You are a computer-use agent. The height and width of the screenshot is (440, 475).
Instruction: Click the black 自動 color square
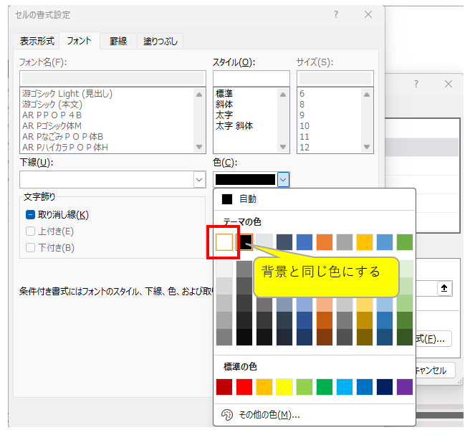(227, 199)
